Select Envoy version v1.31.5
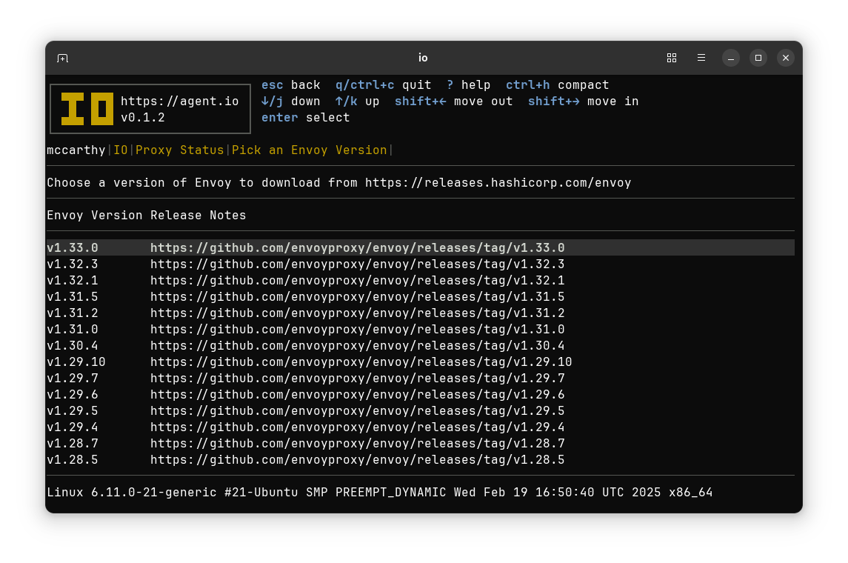Image resolution: width=848 pixels, height=563 pixels. click(73, 297)
